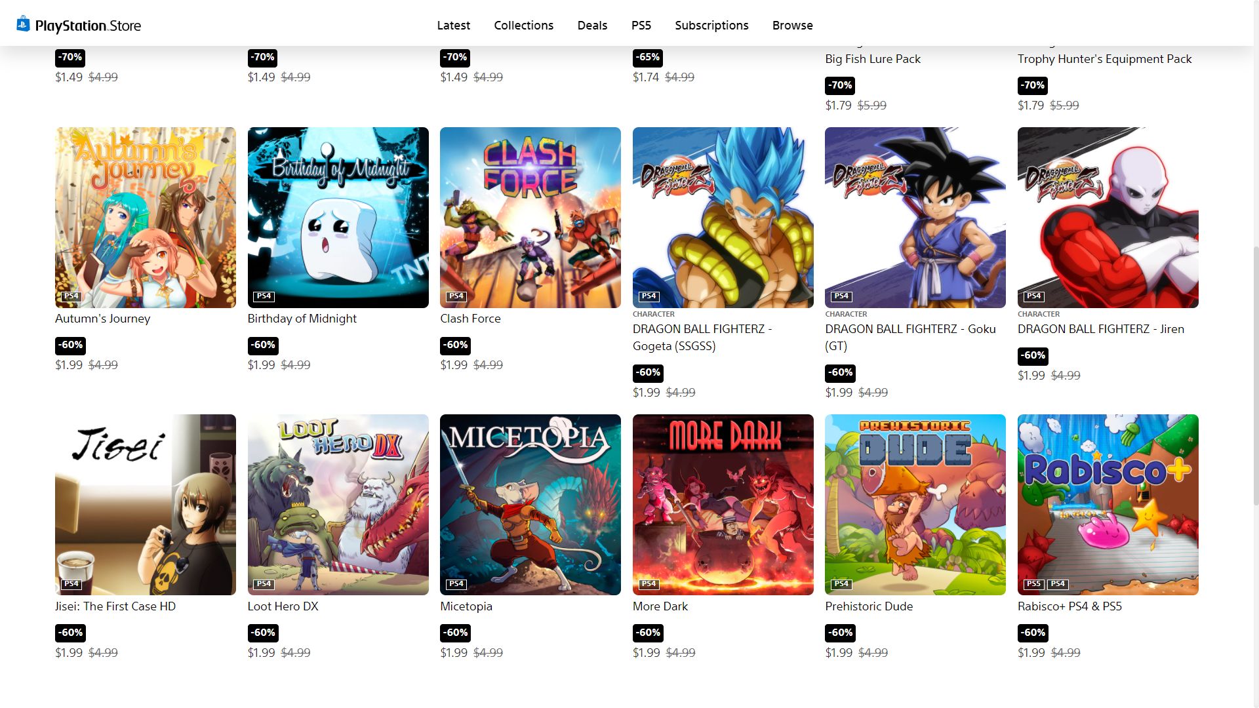Screen dimensions: 1259x708
Task: Go to the Deals section
Action: (x=592, y=25)
